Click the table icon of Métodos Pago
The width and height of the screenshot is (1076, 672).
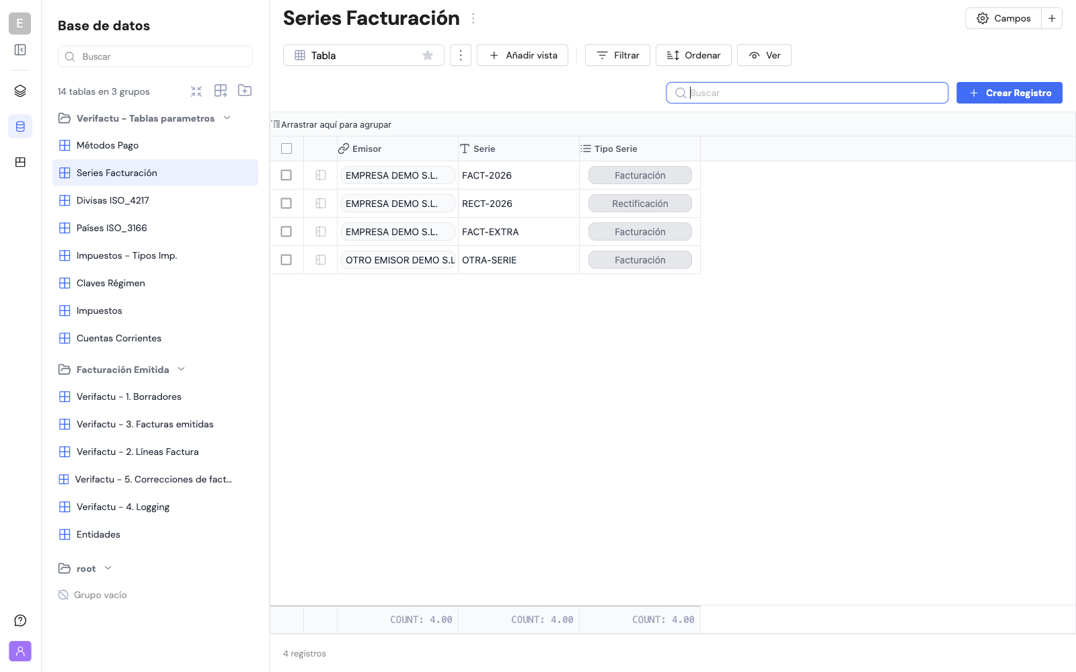65,145
